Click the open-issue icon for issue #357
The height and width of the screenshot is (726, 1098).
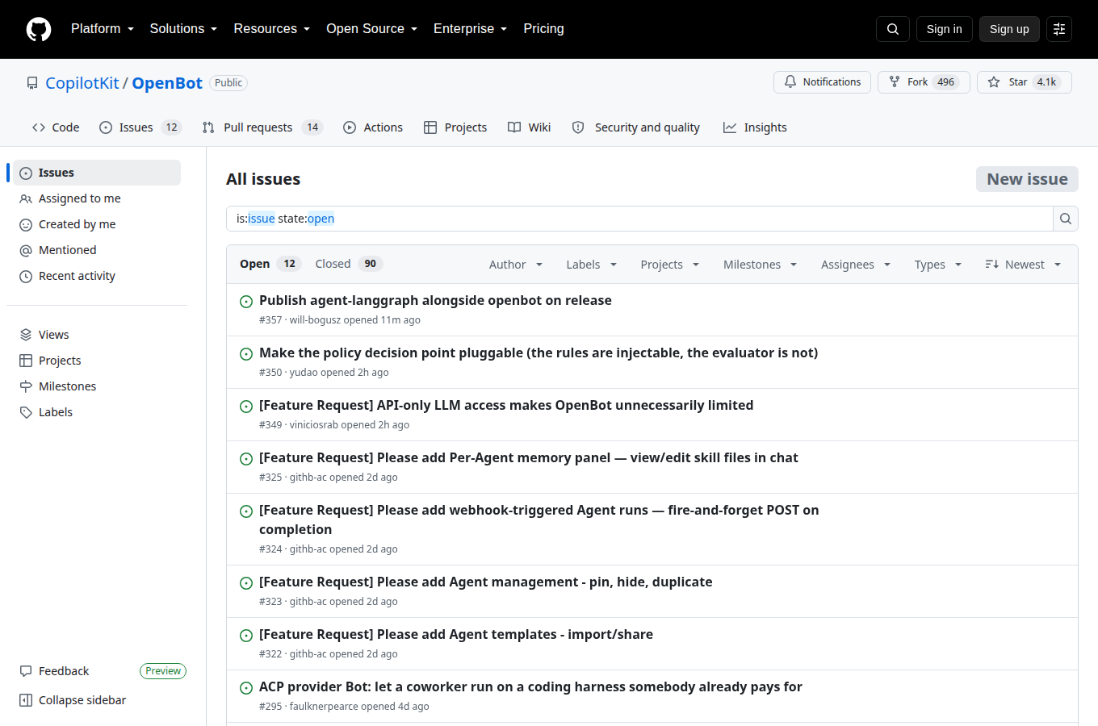(246, 302)
